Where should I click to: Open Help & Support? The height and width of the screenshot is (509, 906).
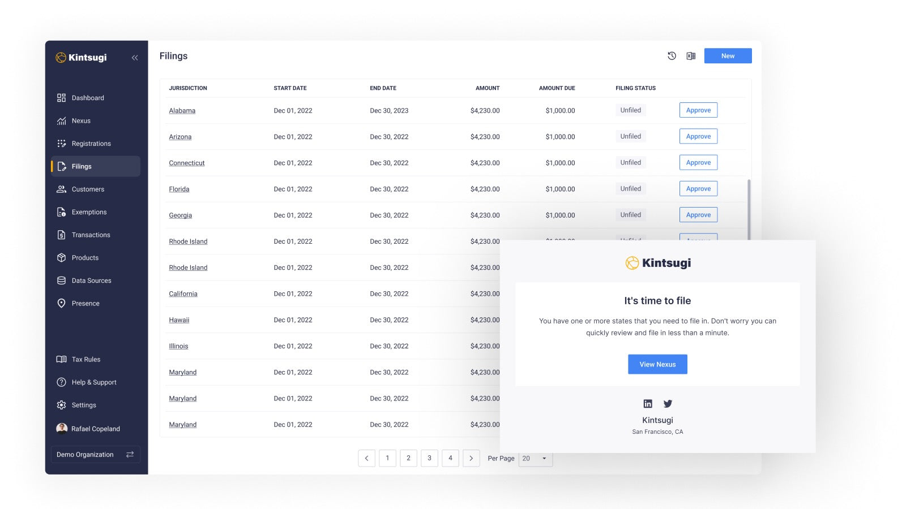point(94,382)
